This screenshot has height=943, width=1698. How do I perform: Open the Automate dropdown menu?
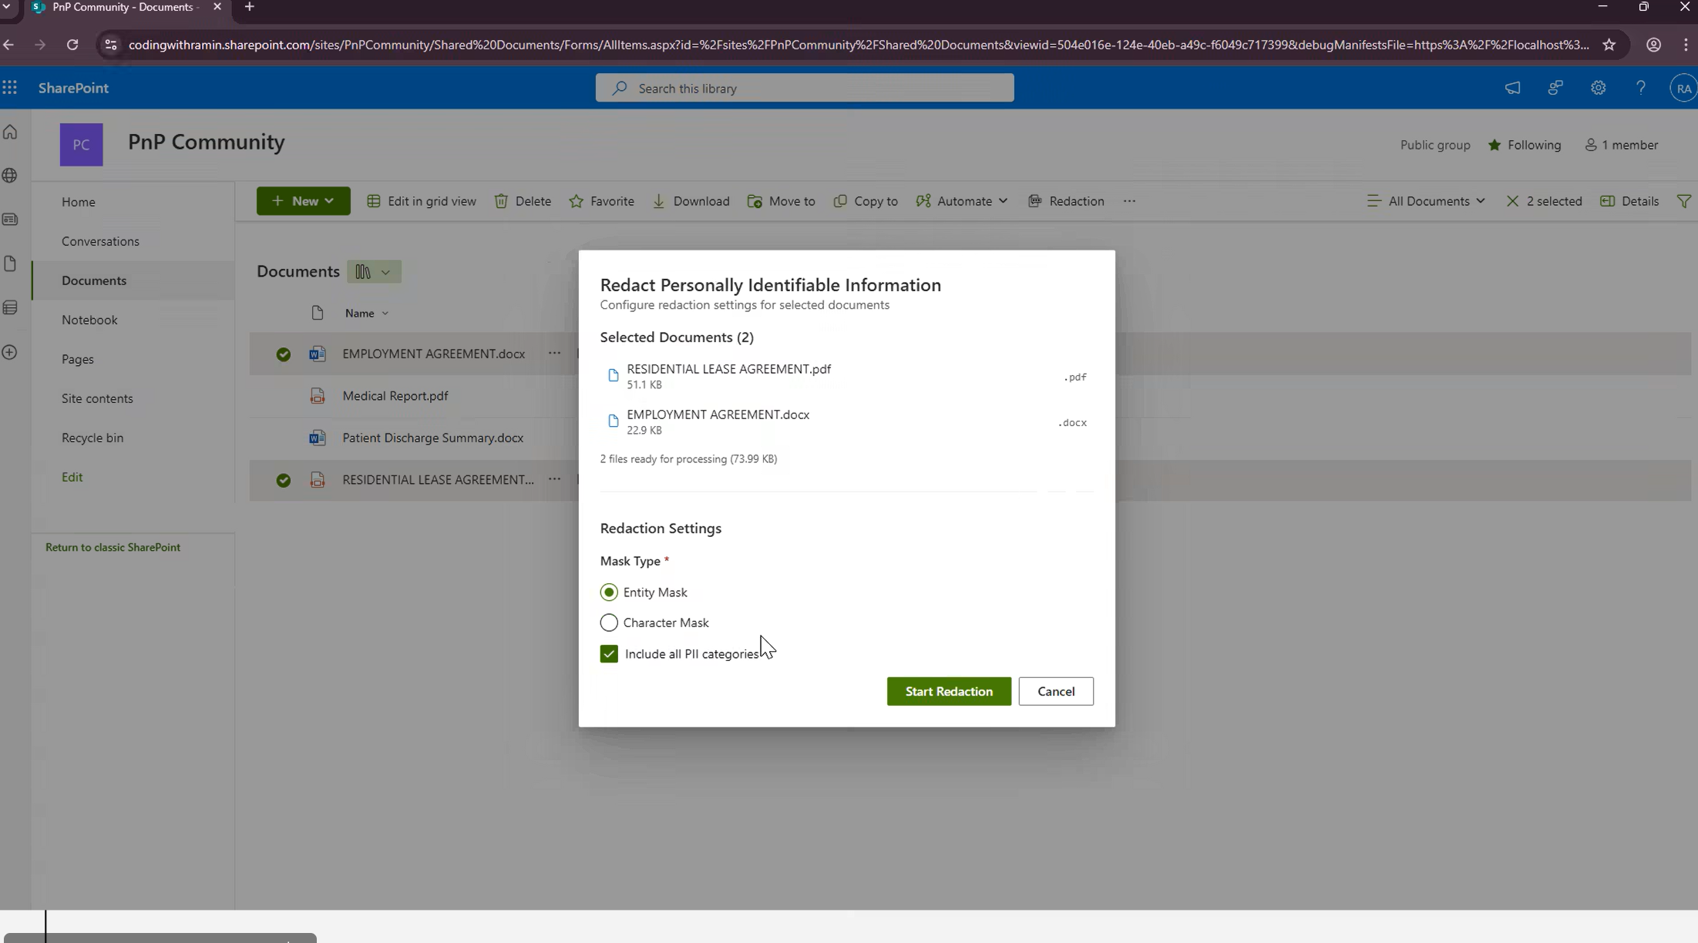click(x=962, y=201)
